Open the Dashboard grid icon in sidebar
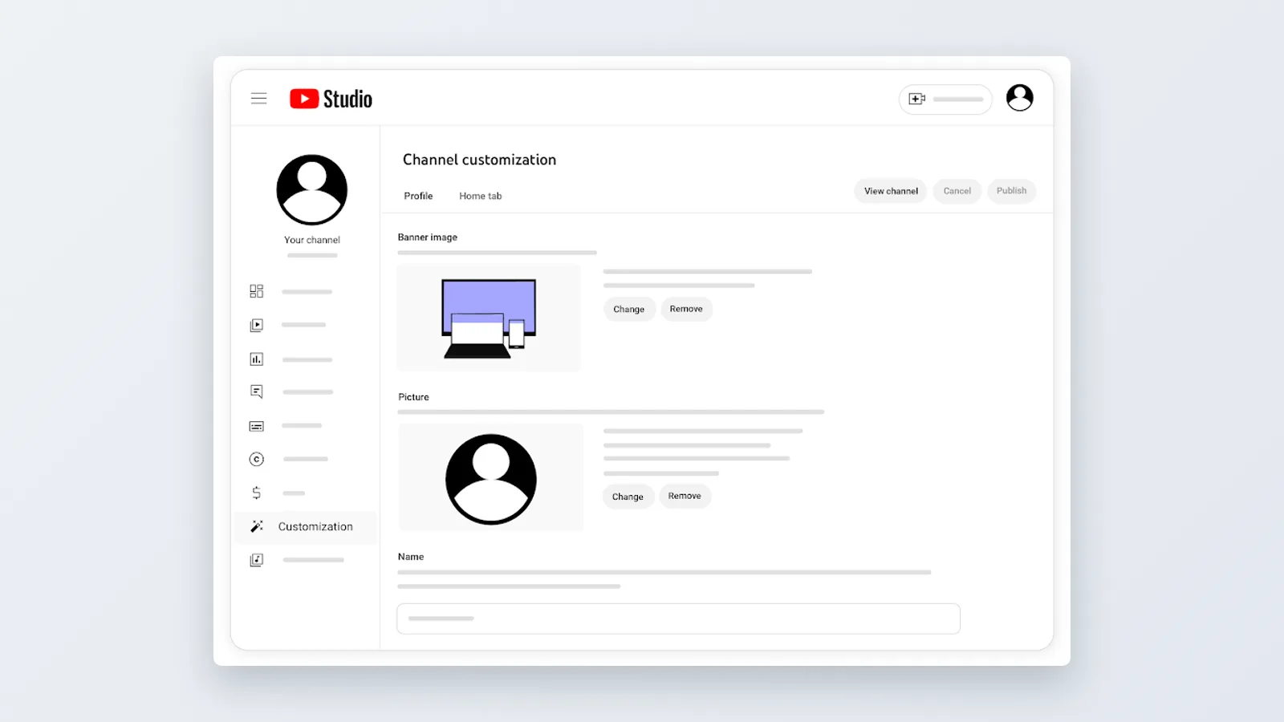 [257, 291]
